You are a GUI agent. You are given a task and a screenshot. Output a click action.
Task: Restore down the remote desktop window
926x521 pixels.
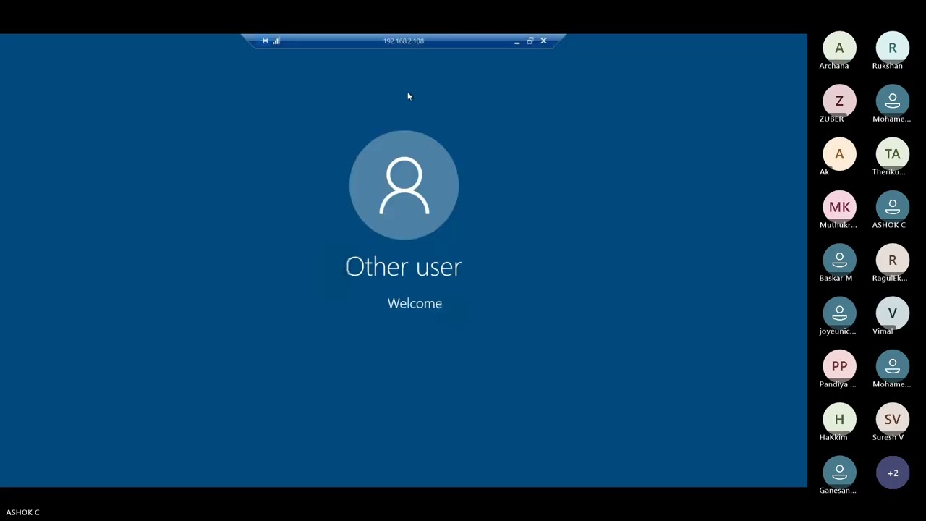tap(530, 41)
